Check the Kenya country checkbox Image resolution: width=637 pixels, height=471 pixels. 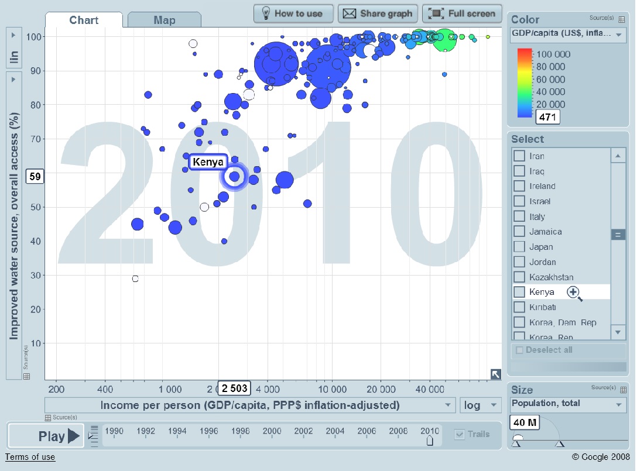coord(519,292)
